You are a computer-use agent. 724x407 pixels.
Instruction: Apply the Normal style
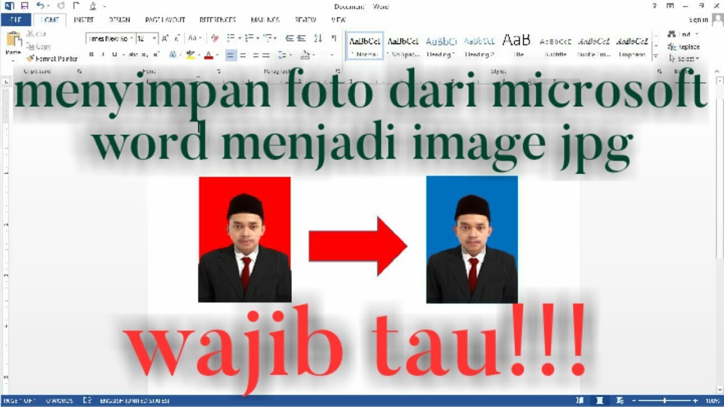365,46
